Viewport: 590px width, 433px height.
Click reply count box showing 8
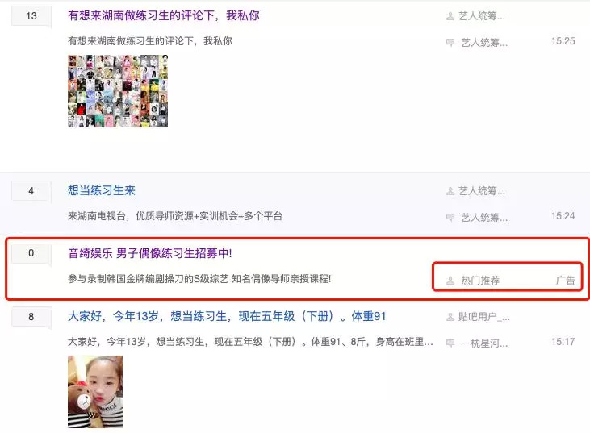[x=31, y=316]
